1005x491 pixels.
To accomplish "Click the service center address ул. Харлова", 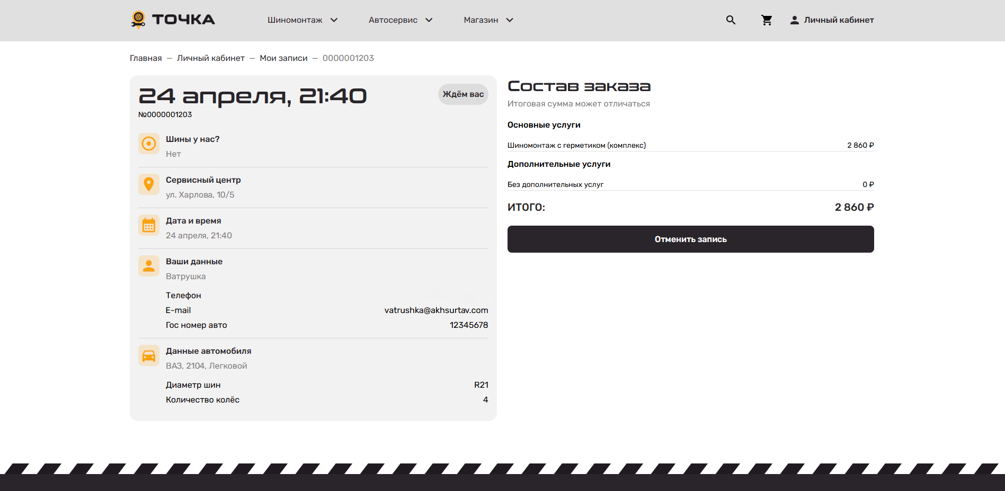I will (x=200, y=195).
